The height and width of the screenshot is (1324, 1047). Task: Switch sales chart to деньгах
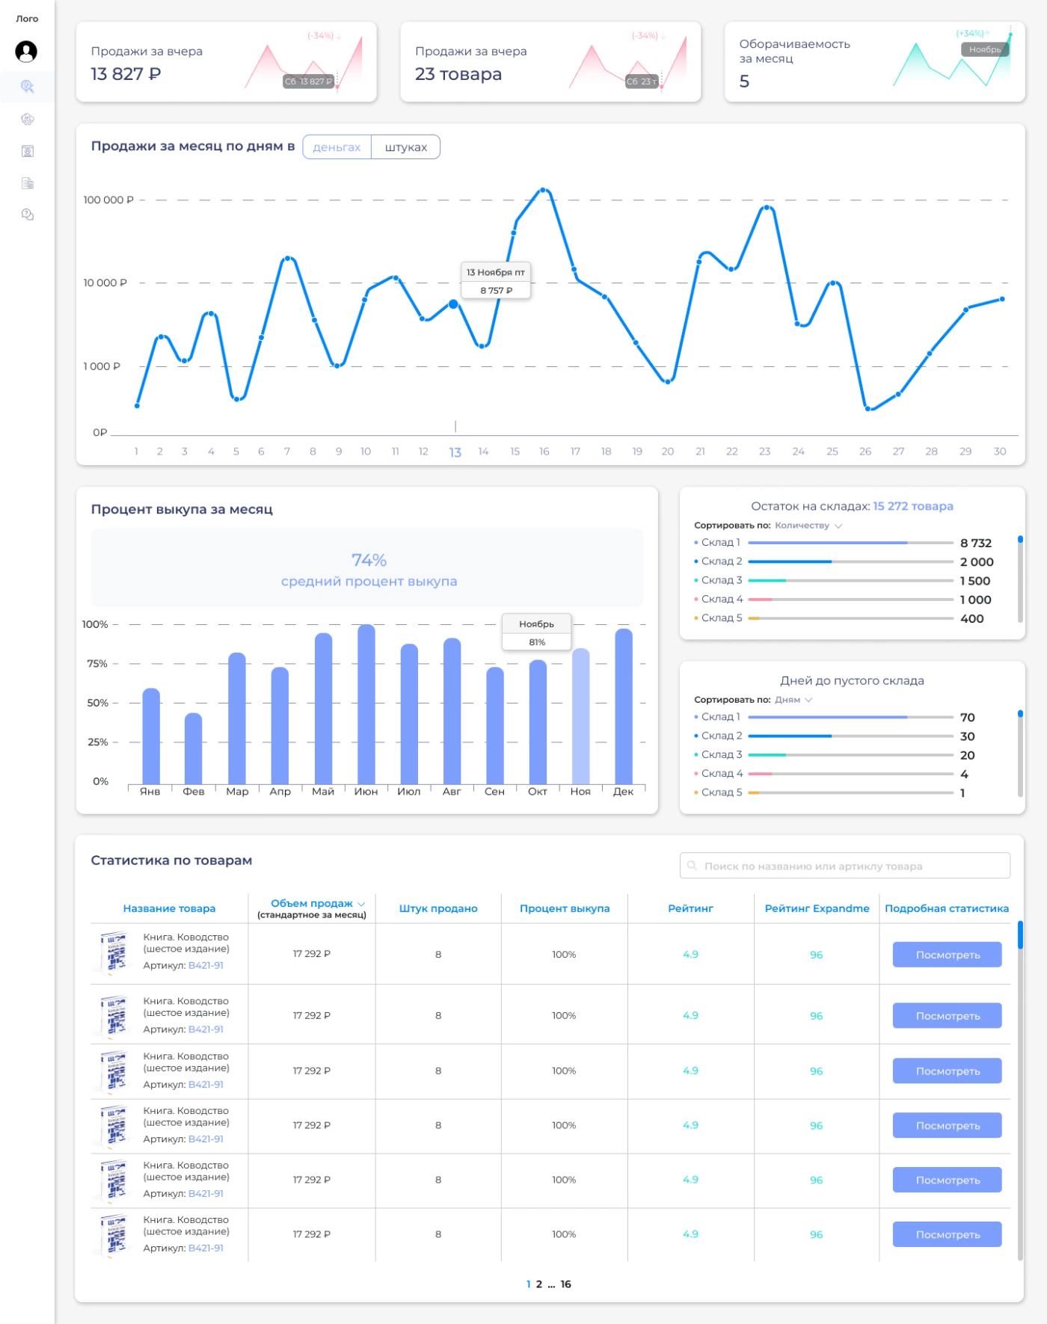point(337,147)
